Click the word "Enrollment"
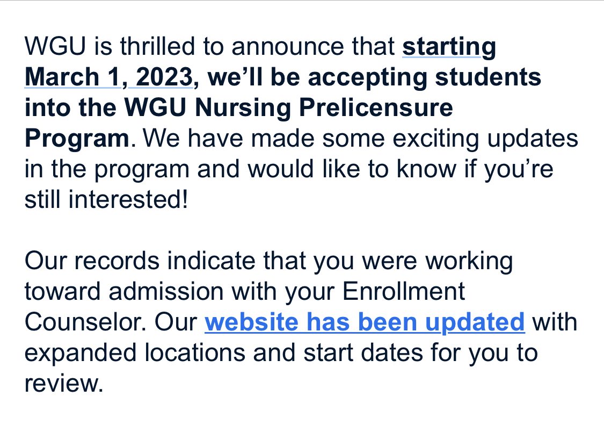The height and width of the screenshot is (425, 604). pos(403,291)
